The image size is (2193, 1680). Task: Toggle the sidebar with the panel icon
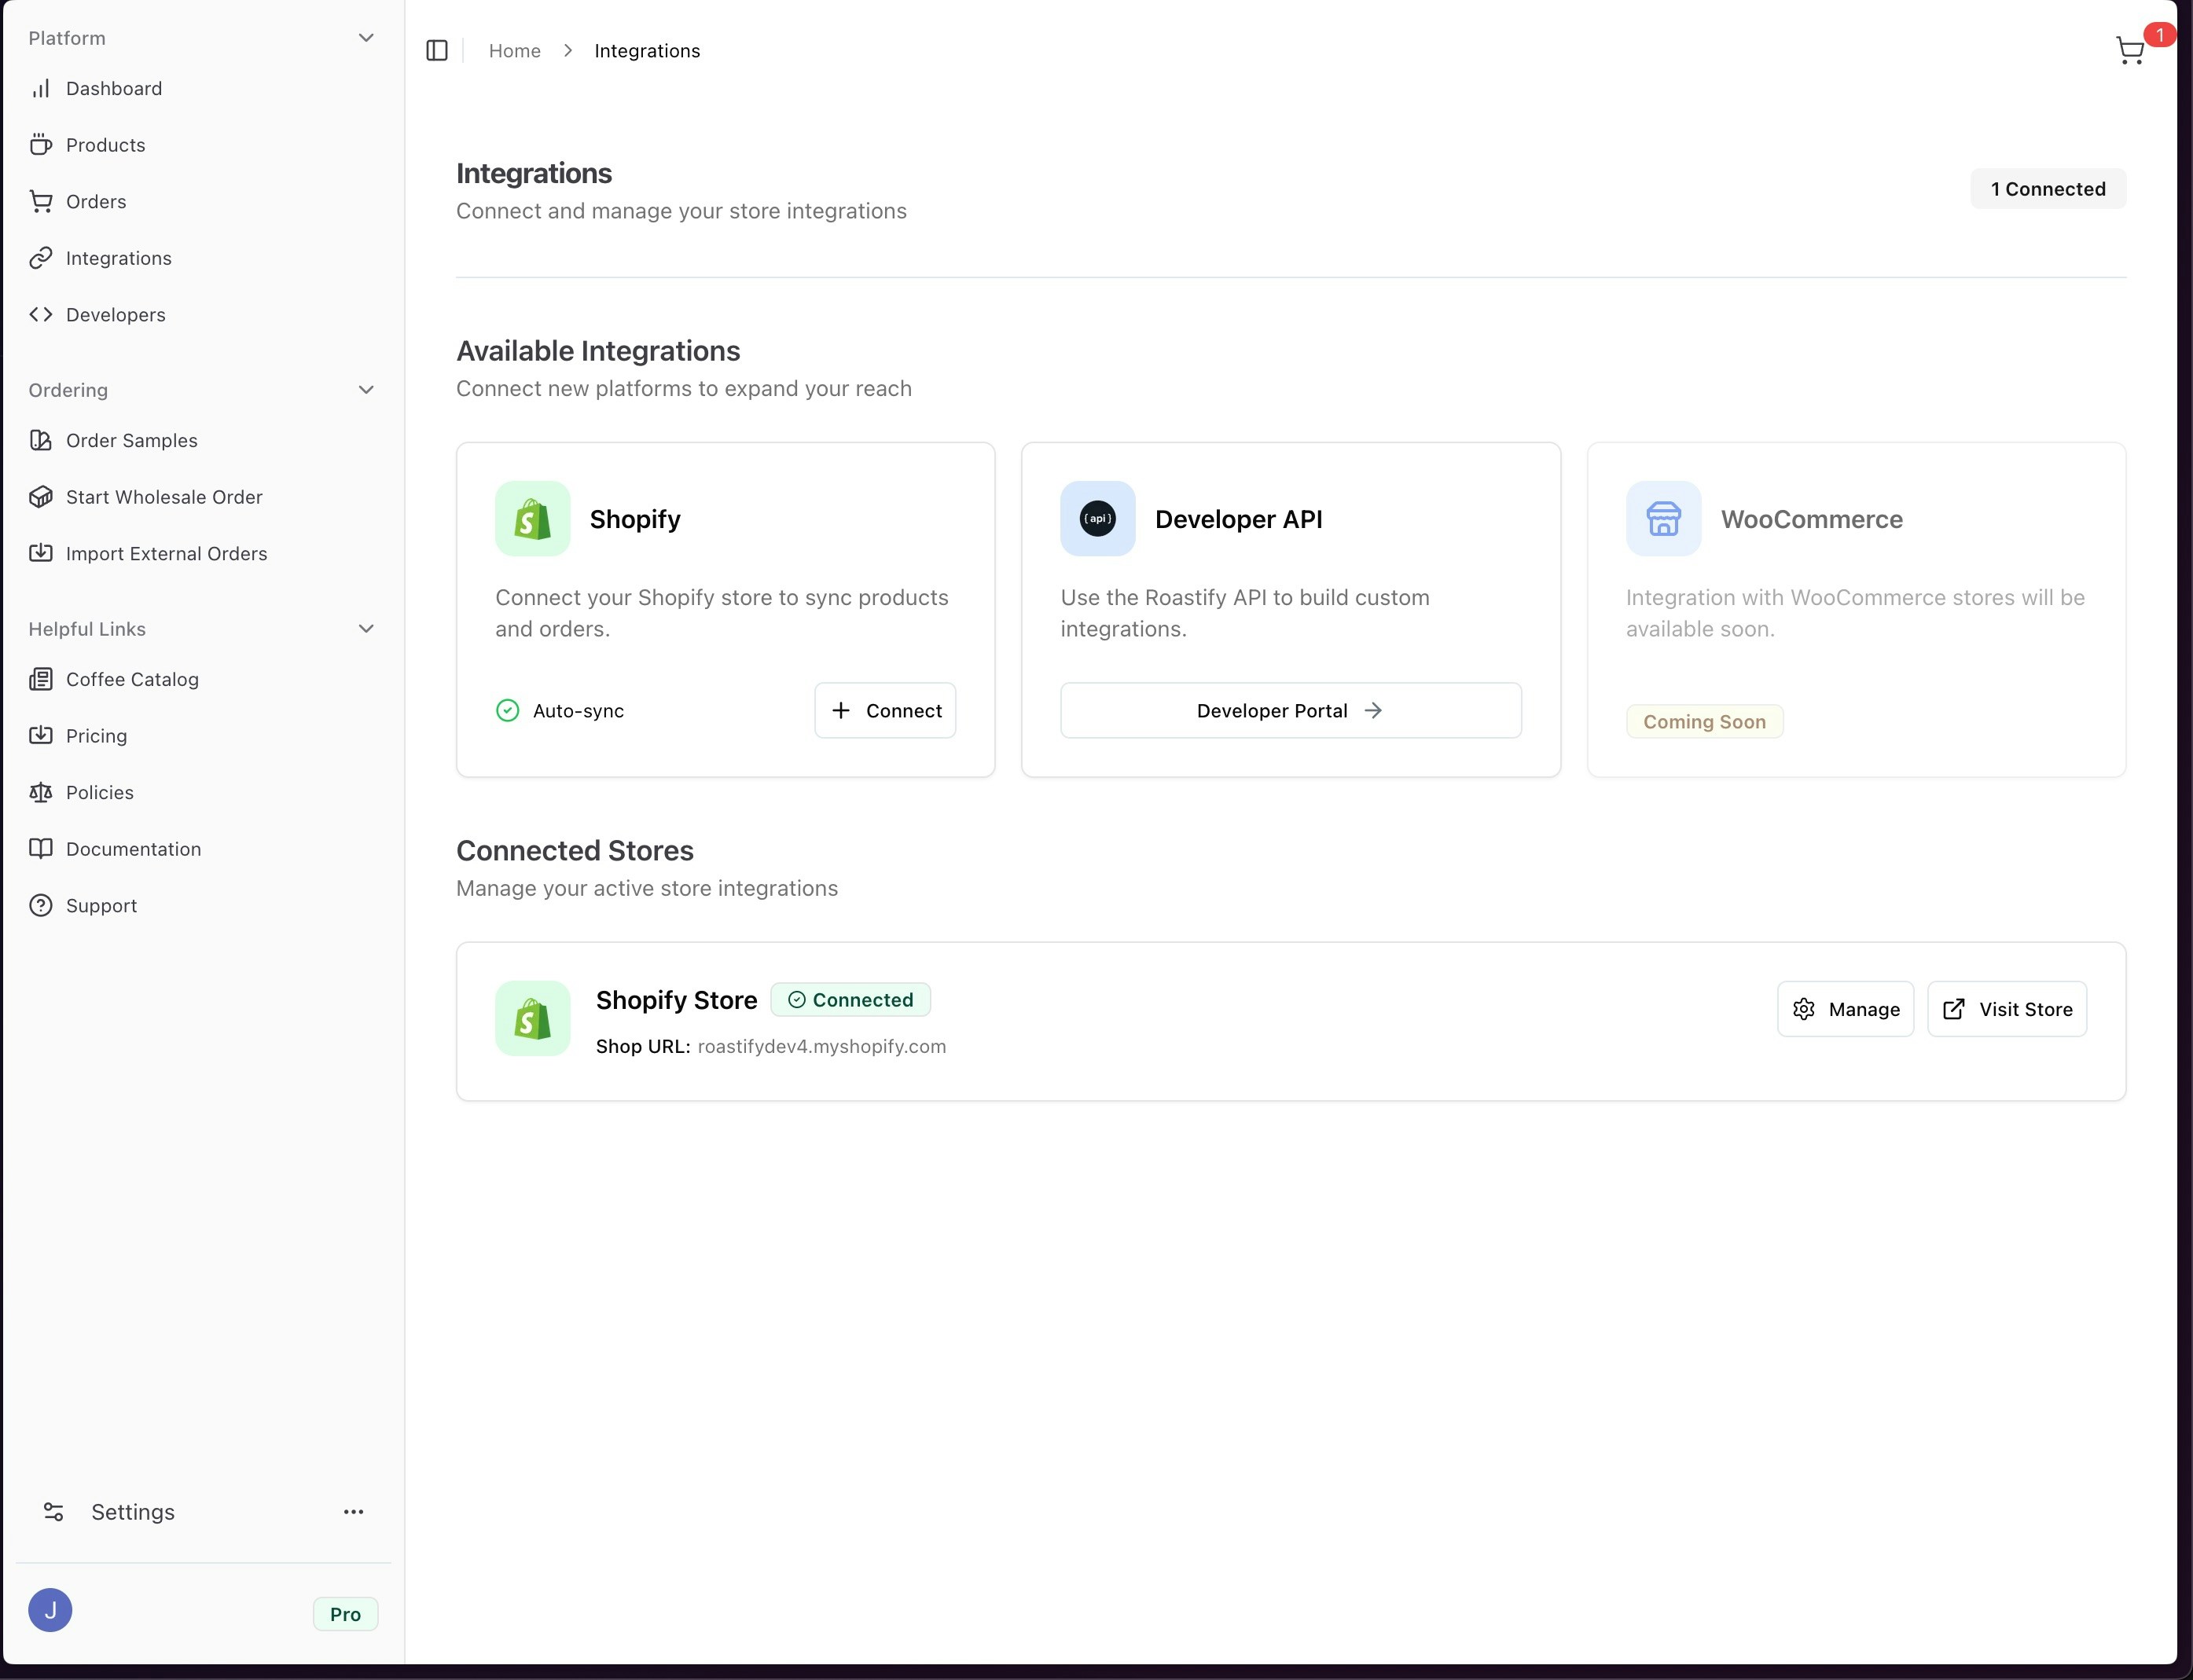pos(437,50)
